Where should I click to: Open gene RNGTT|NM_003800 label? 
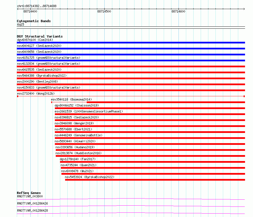click(30, 196)
